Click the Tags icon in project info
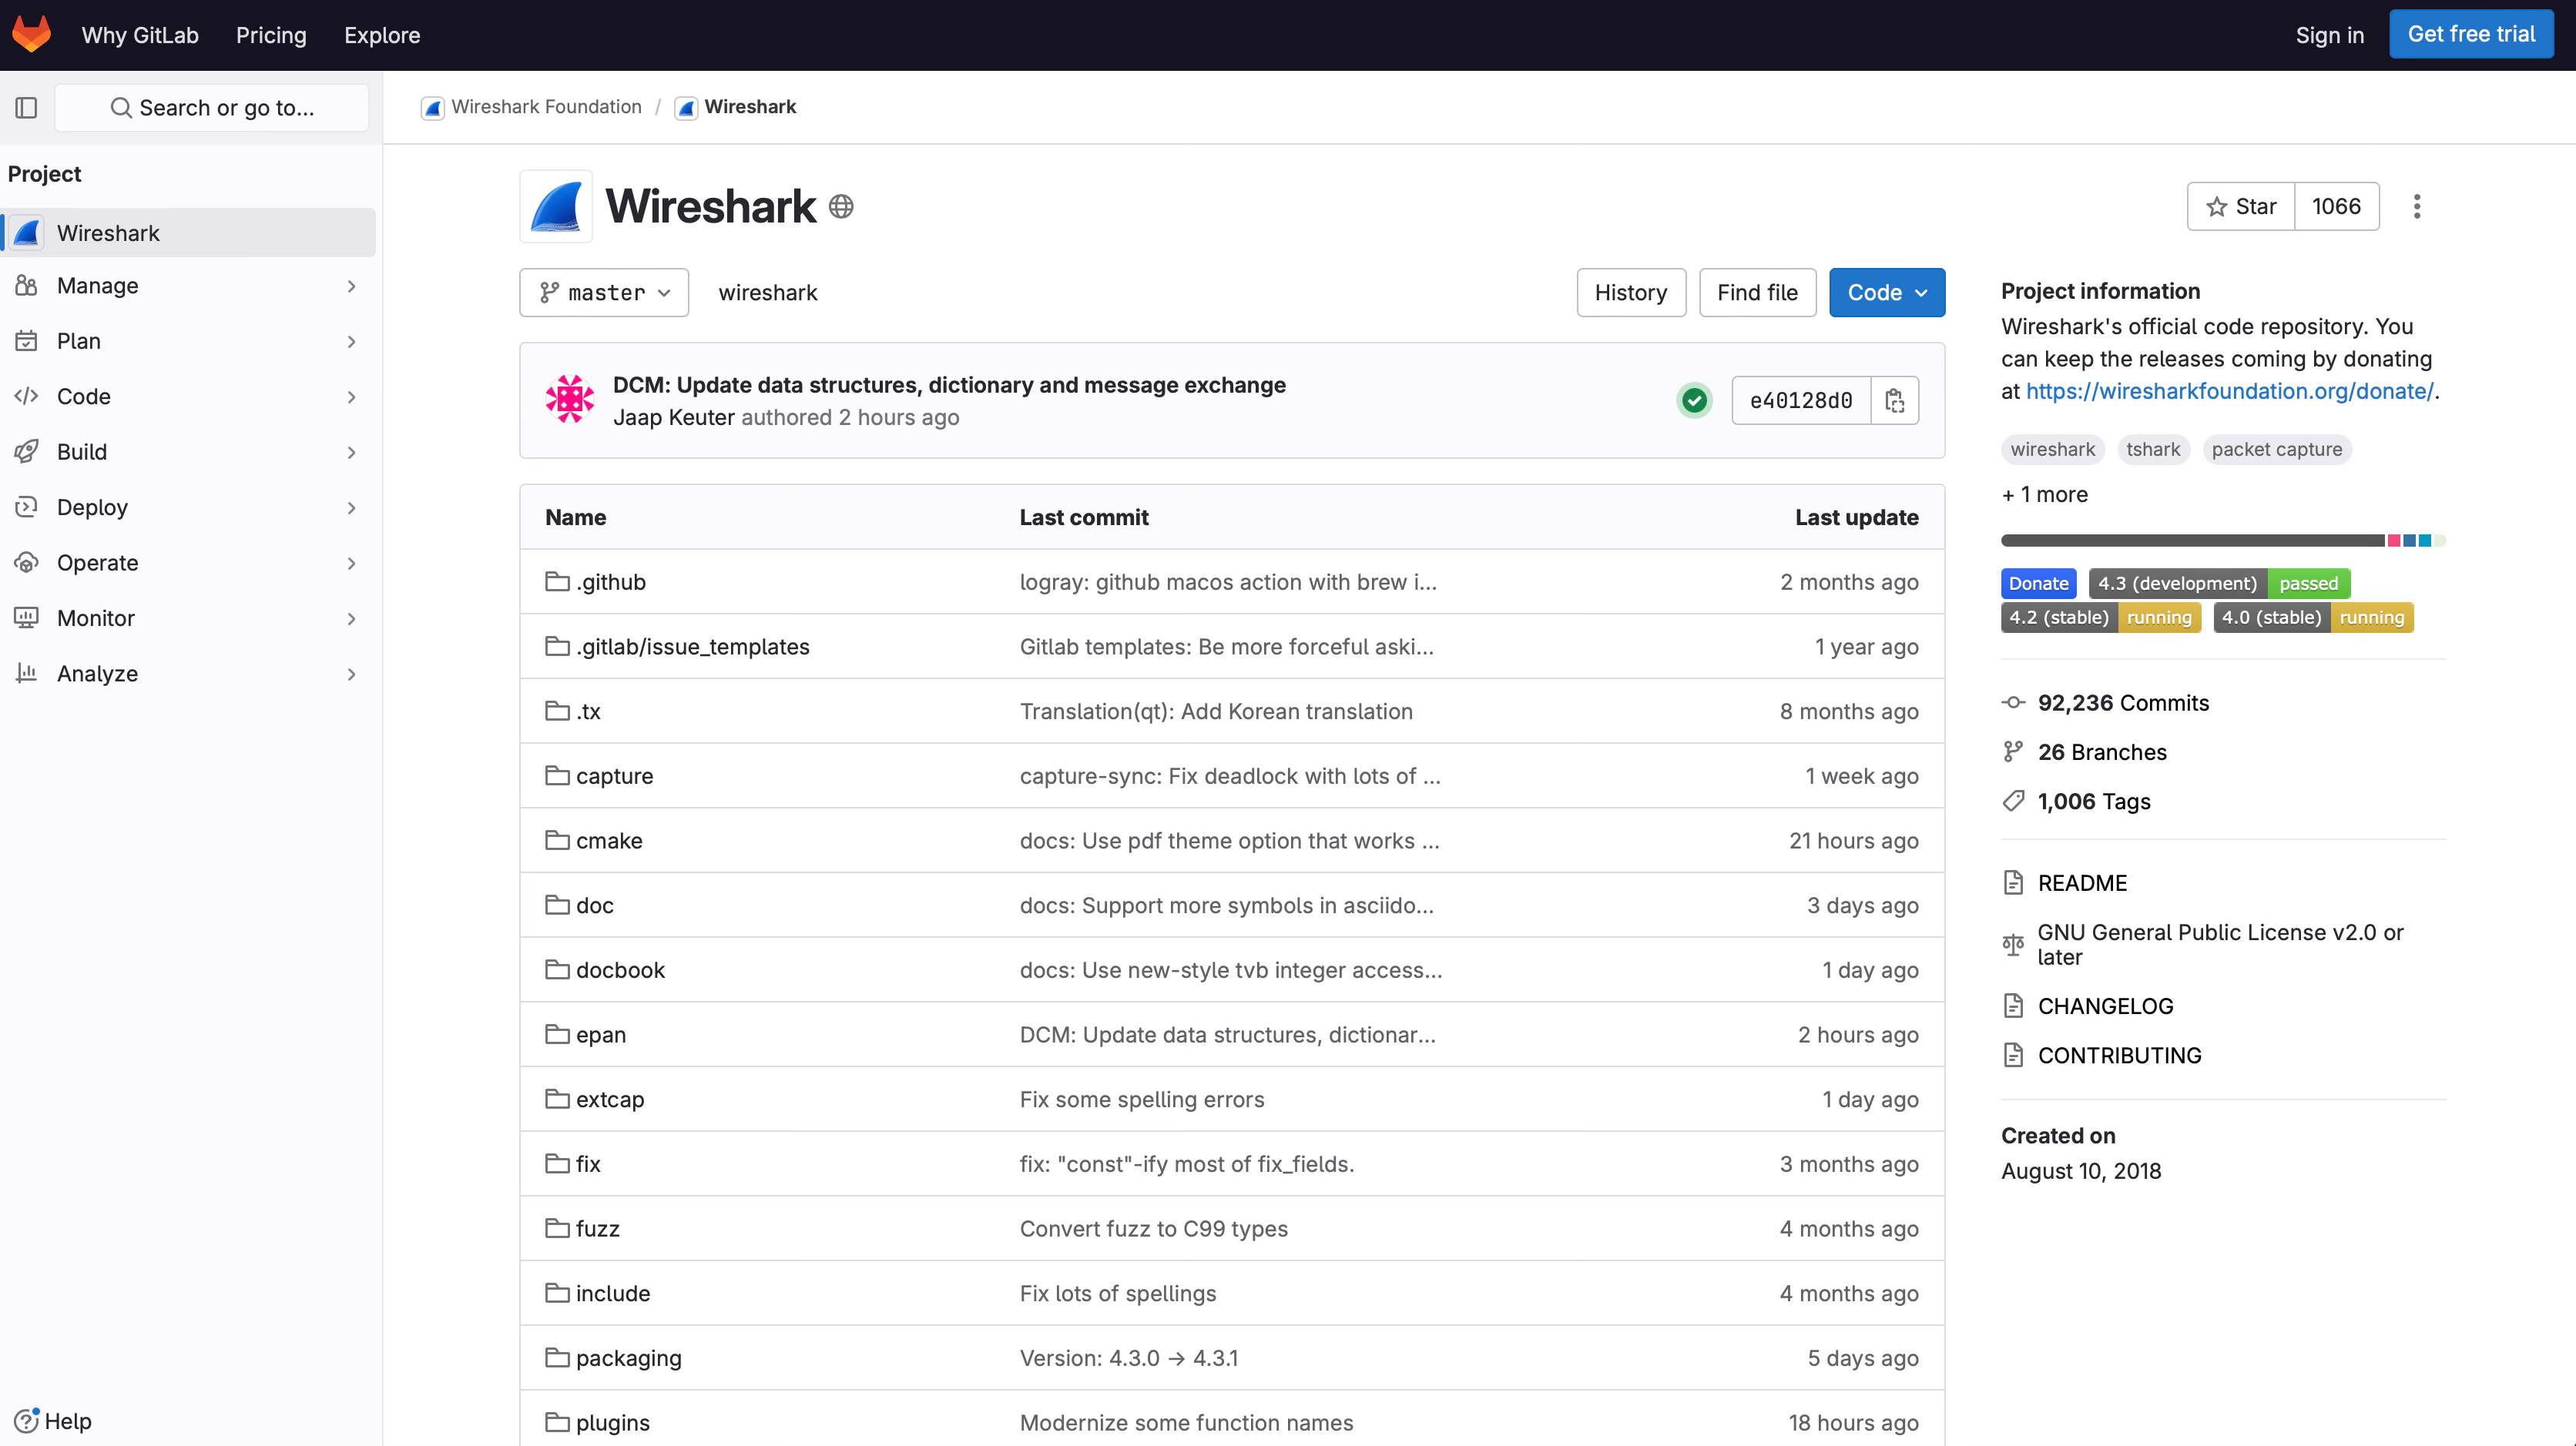This screenshot has width=2576, height=1446. (2013, 801)
